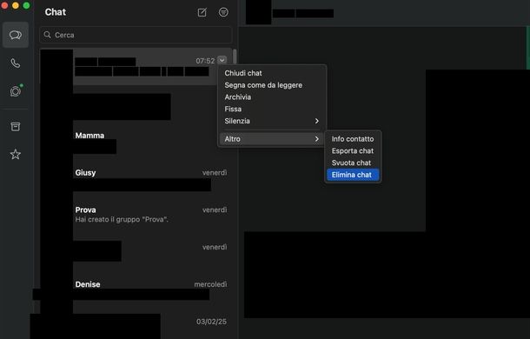
Task: Open Starred messages star icon
Action: (16, 154)
